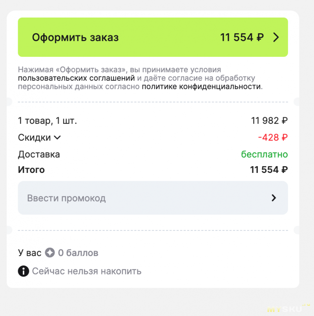Click the 0 баллов text

click(x=78, y=253)
